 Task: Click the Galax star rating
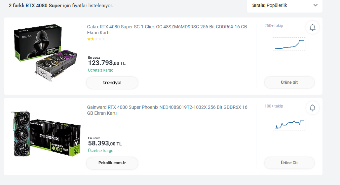96,39
